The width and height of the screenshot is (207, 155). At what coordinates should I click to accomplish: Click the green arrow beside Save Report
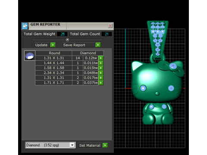[x=98, y=45]
